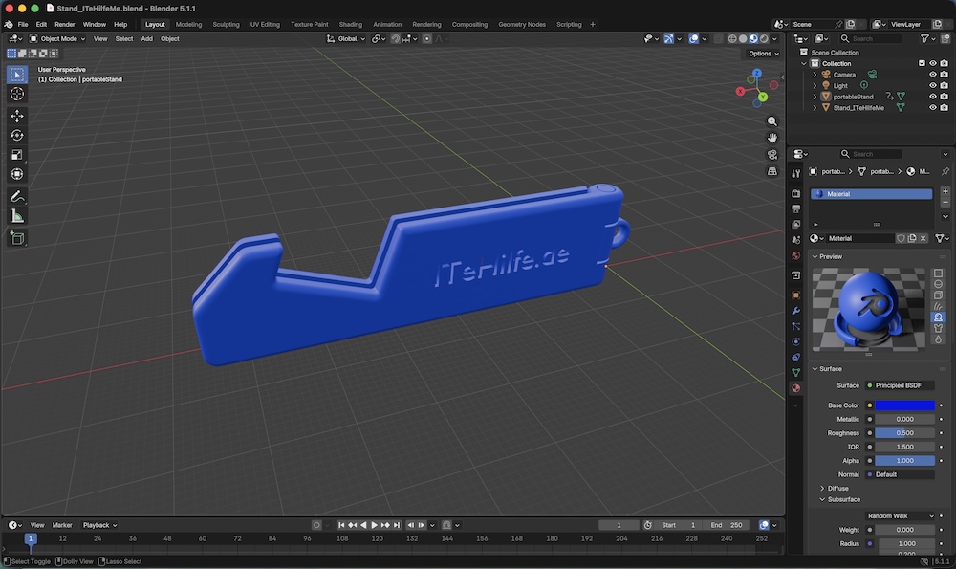Click the End frame field
The image size is (956, 569).
click(x=726, y=525)
